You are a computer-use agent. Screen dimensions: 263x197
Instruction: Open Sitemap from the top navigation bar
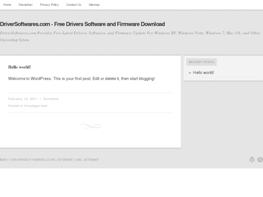[x=94, y=5]
